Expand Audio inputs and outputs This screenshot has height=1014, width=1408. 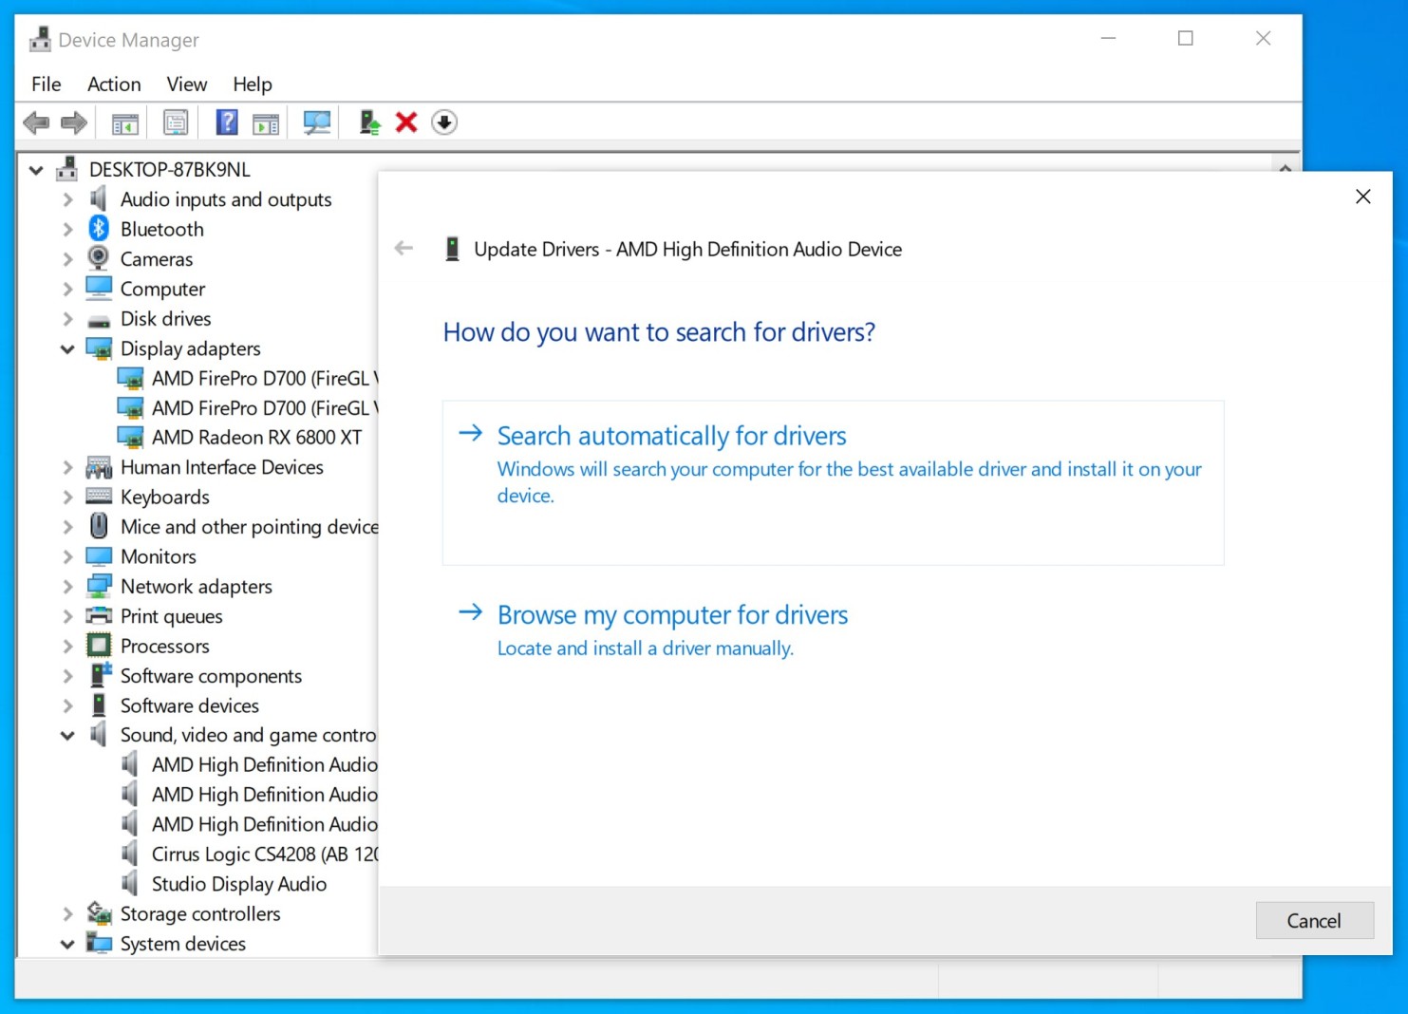pyautogui.click(x=67, y=199)
